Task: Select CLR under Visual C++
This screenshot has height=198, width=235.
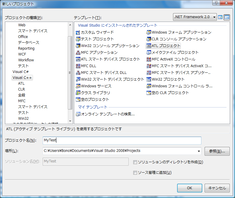Action: [x=21, y=89]
